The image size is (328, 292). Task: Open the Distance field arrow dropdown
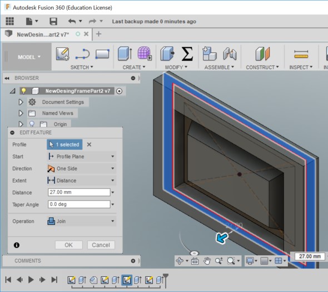pos(113,193)
